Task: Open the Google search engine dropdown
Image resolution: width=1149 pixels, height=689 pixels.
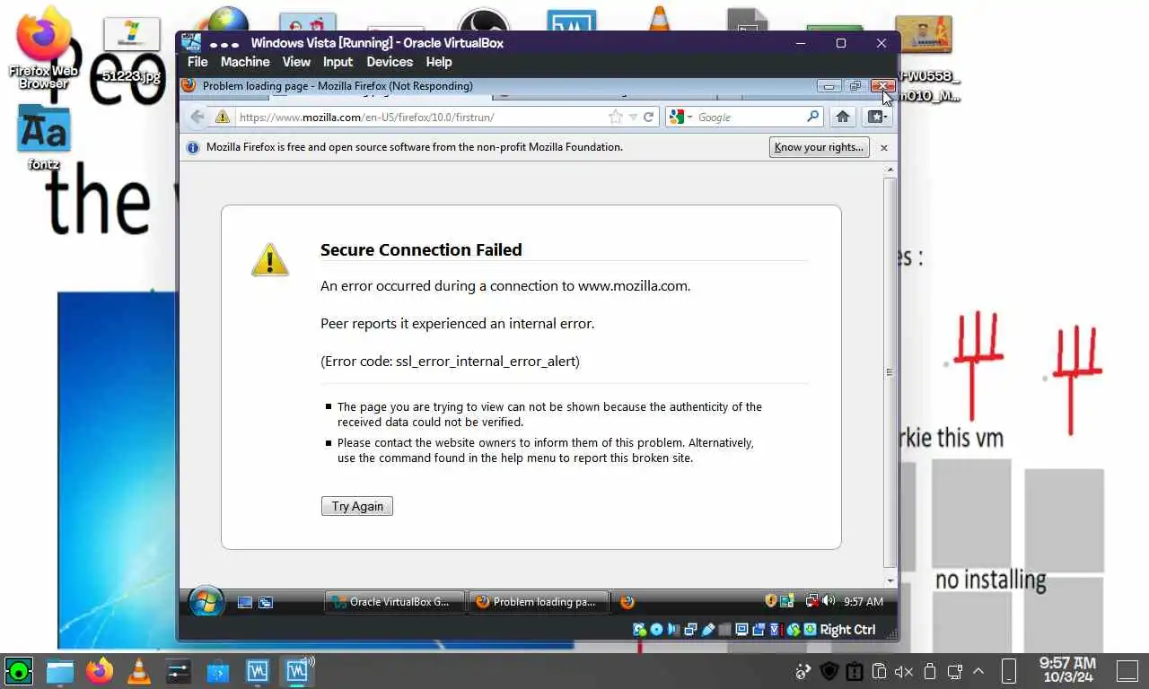Action: (x=680, y=117)
